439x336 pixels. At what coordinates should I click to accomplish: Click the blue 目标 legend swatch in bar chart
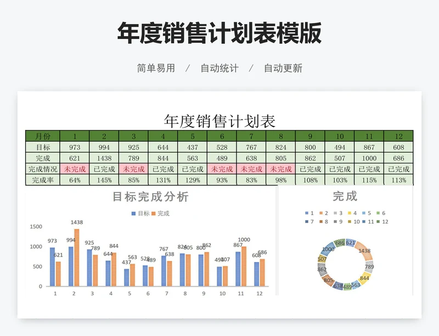(133, 214)
